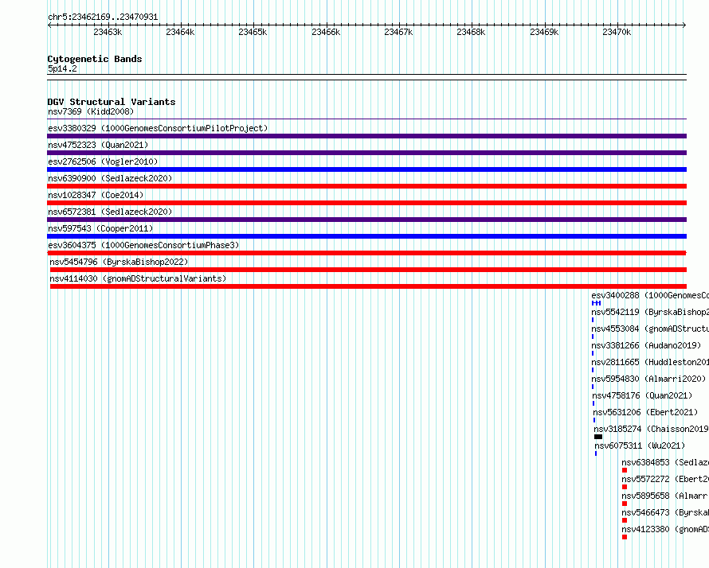709x568 pixels.
Task: Click the 23466k ruler label
Action: click(x=326, y=32)
